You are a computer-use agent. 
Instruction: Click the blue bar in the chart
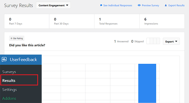click(147, 83)
